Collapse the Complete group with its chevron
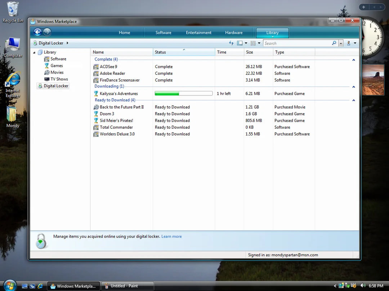This screenshot has height=291, width=389. (353, 60)
